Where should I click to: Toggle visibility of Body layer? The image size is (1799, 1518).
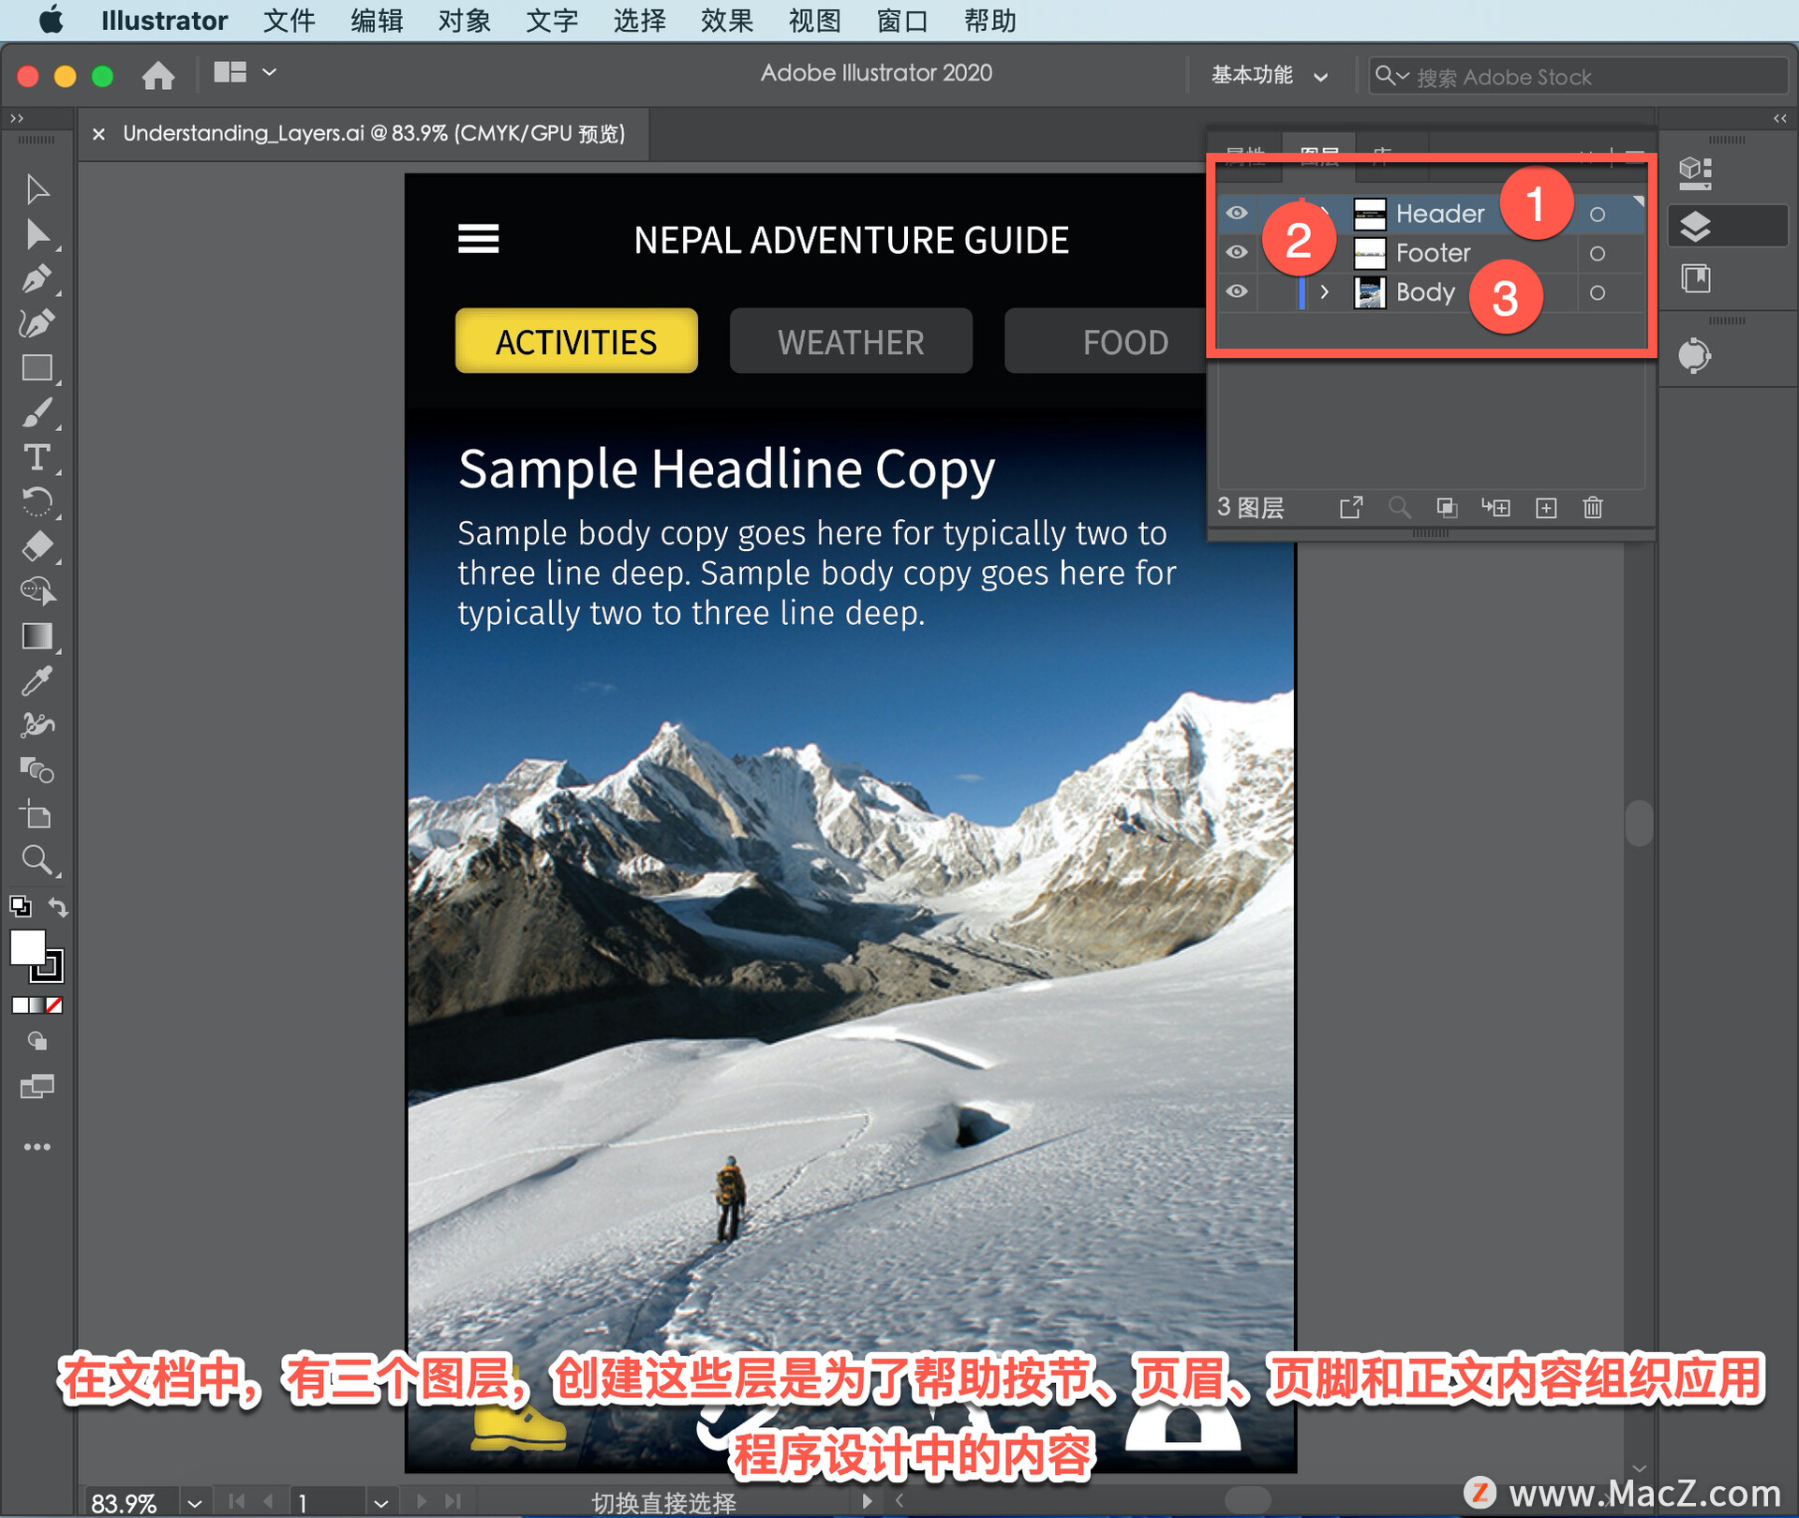click(x=1237, y=292)
